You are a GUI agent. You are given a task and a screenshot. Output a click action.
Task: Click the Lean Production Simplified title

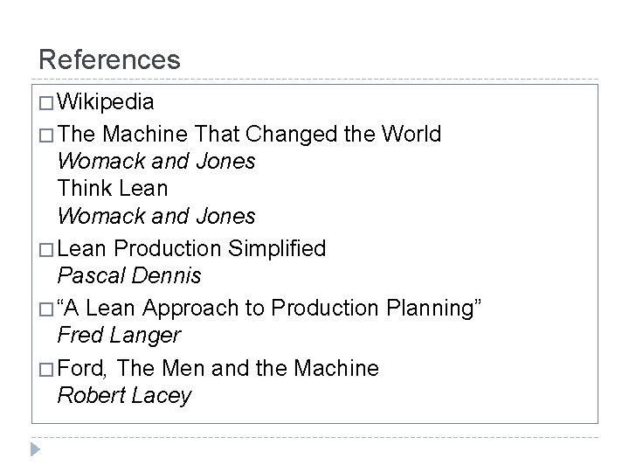[x=191, y=249]
